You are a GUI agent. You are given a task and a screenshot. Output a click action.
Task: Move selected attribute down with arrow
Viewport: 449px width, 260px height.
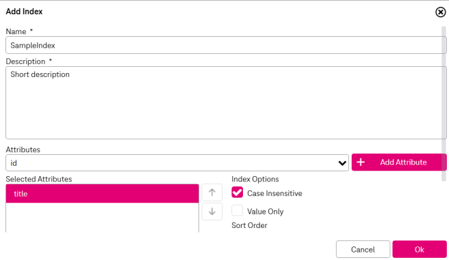212,212
